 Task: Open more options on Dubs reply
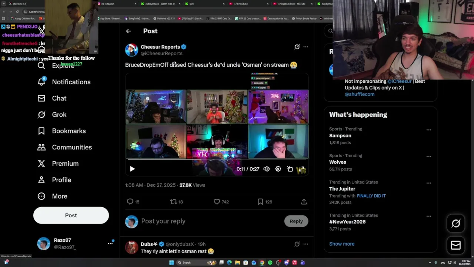click(x=306, y=244)
